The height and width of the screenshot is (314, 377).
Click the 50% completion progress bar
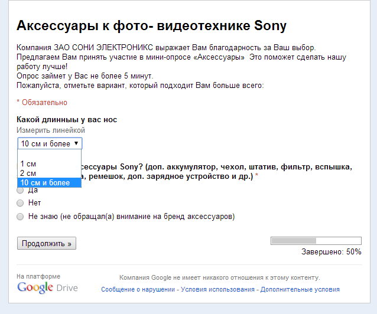(x=316, y=241)
